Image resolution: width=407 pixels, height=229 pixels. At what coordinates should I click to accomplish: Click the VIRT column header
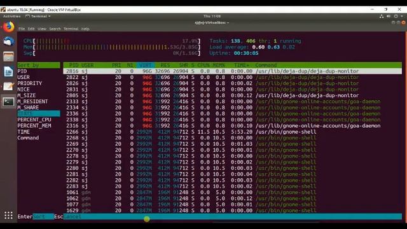[x=145, y=65]
